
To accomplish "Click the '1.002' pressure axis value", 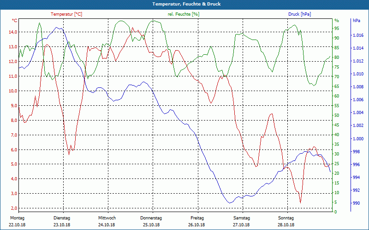I will pyautogui.click(x=358, y=126).
